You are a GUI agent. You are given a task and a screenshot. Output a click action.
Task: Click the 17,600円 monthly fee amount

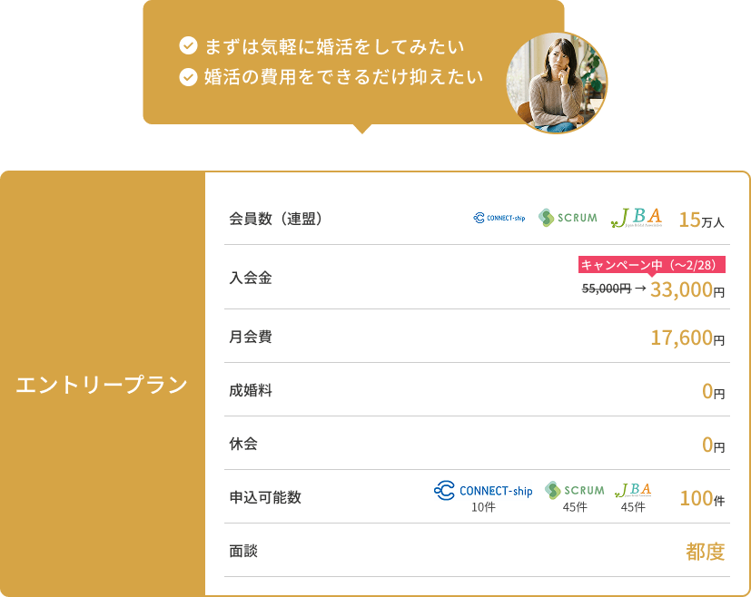pos(687,338)
